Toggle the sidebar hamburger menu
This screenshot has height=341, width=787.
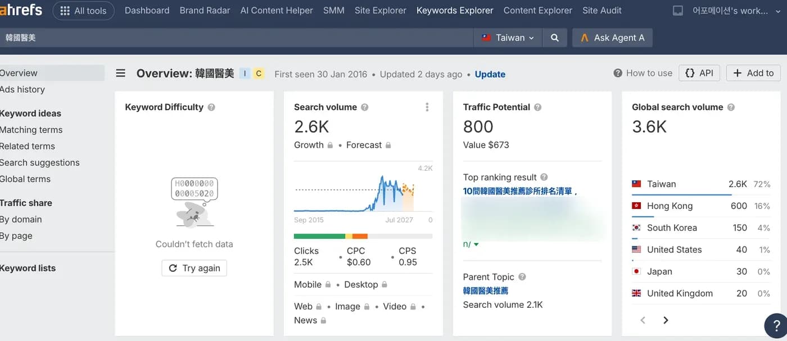(x=121, y=73)
